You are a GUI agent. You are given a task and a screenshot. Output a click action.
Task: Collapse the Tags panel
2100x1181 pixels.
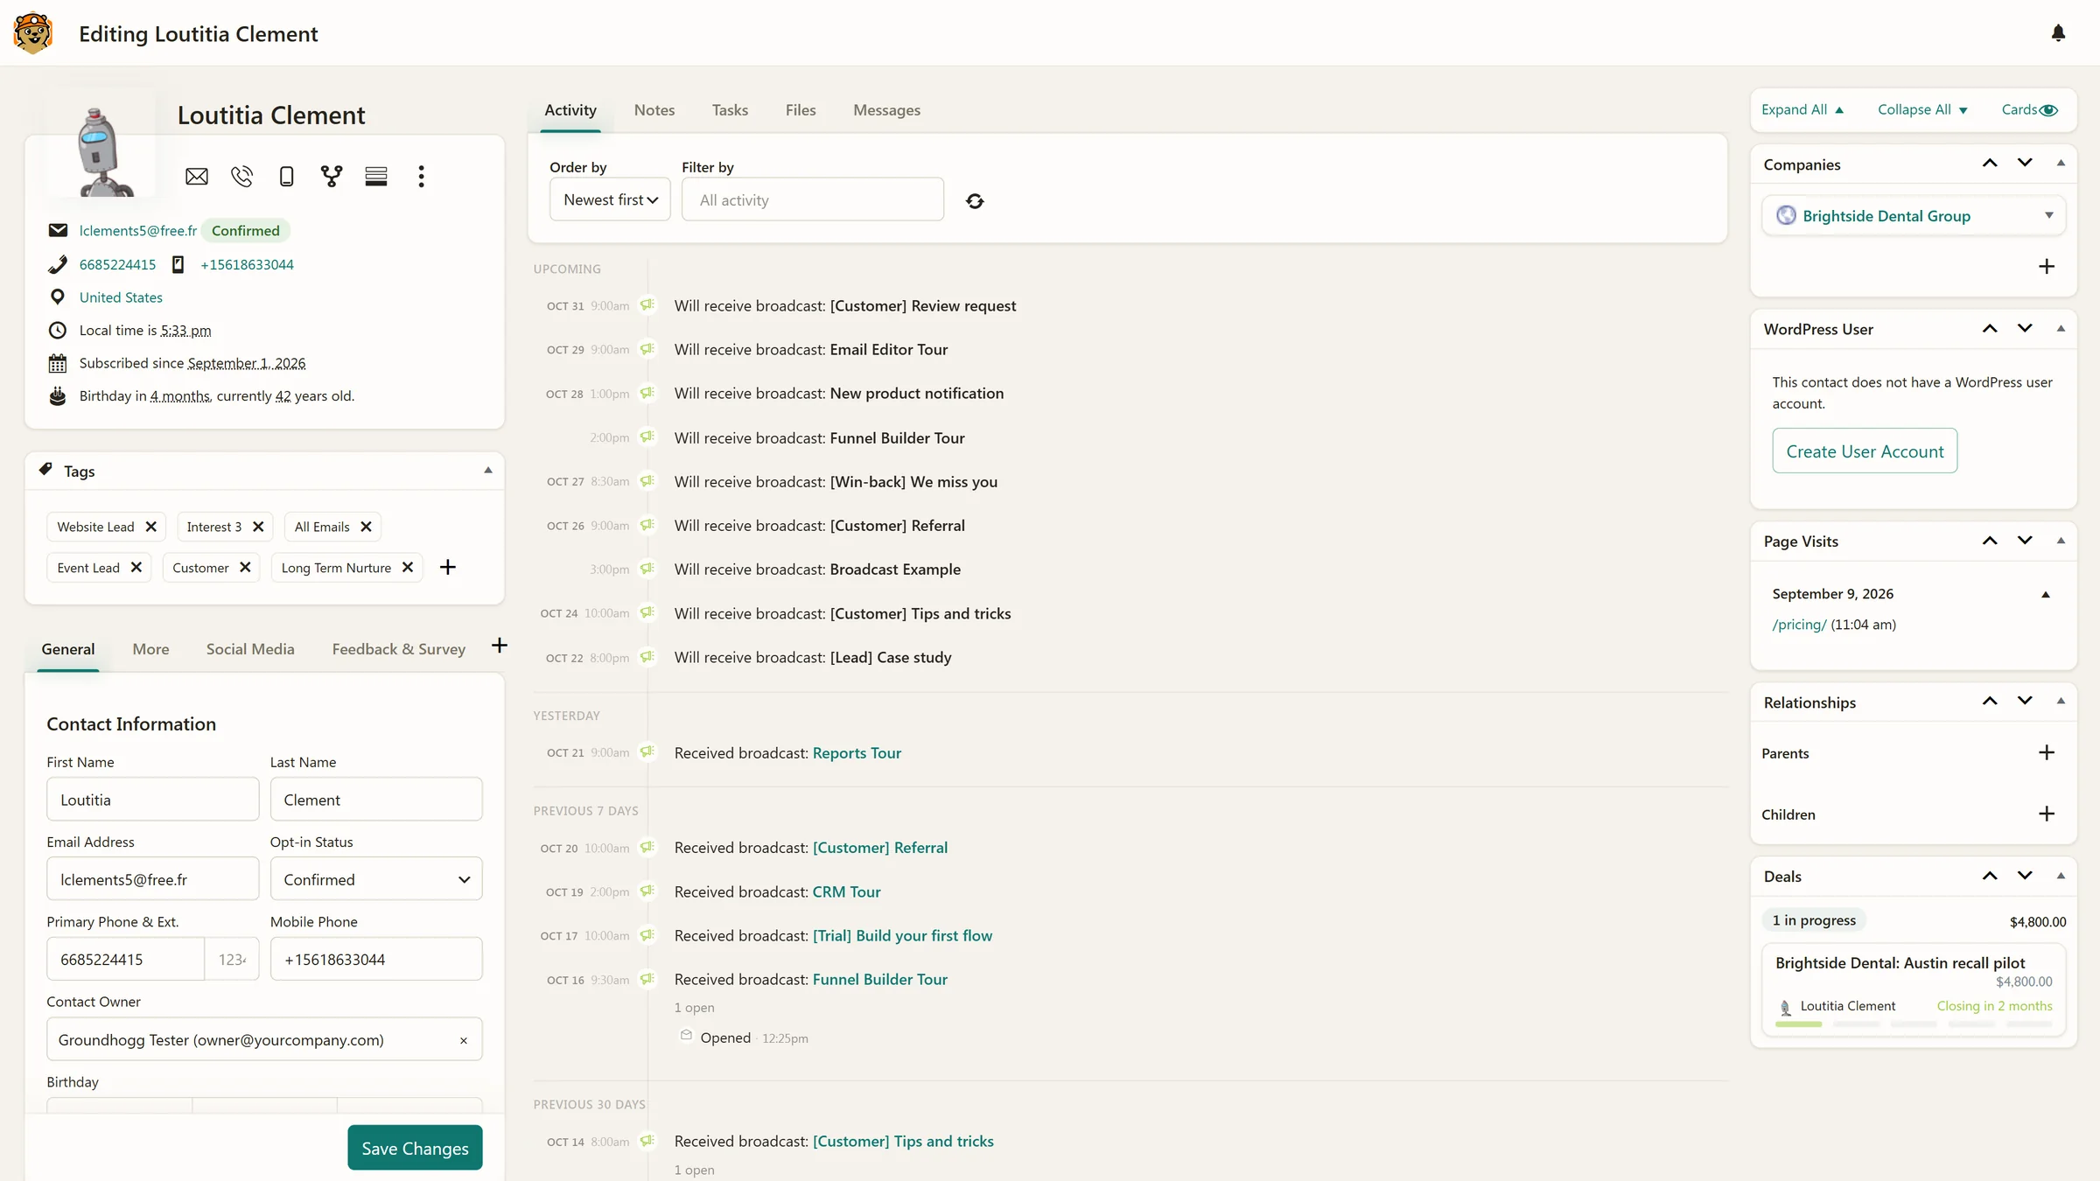[488, 471]
